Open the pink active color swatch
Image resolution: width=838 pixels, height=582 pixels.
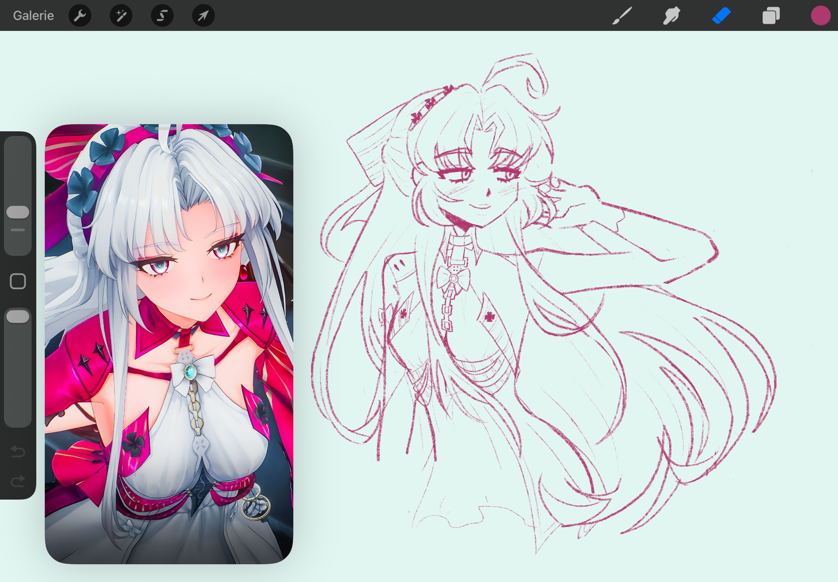coord(820,16)
